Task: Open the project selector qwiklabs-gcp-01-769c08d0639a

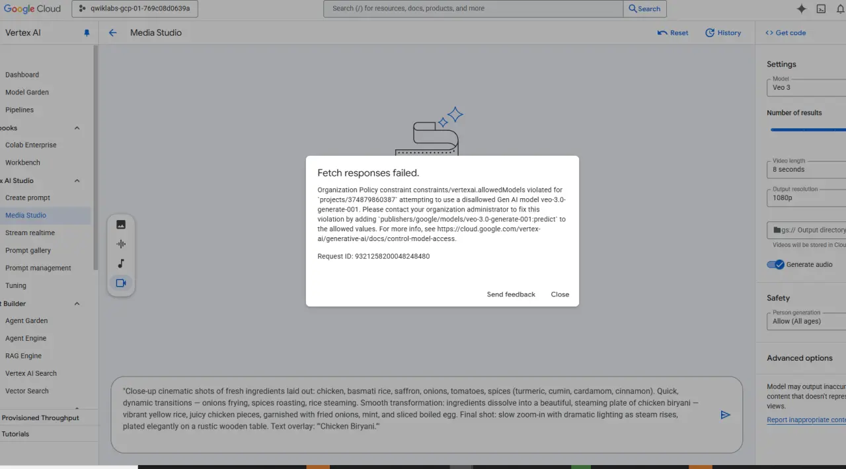Action: [x=135, y=9]
